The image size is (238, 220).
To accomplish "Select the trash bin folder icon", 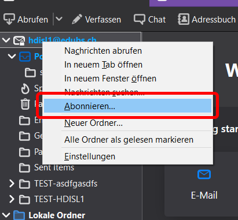I will pyautogui.click(x=25, y=104).
